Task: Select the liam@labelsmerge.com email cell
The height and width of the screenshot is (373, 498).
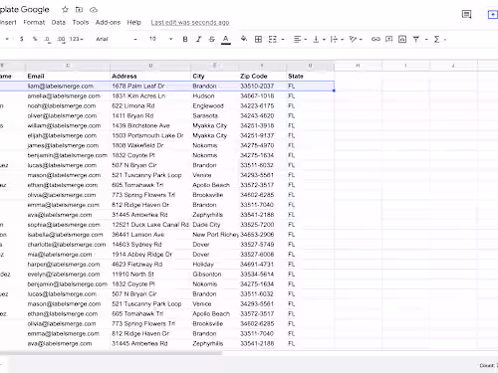Action: point(68,87)
